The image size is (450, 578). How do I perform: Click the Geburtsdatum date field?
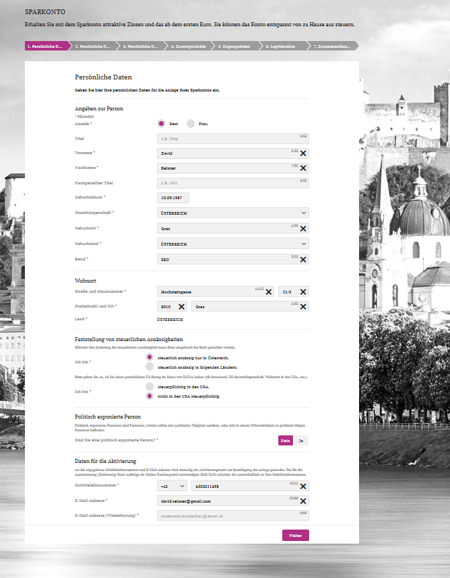[173, 198]
